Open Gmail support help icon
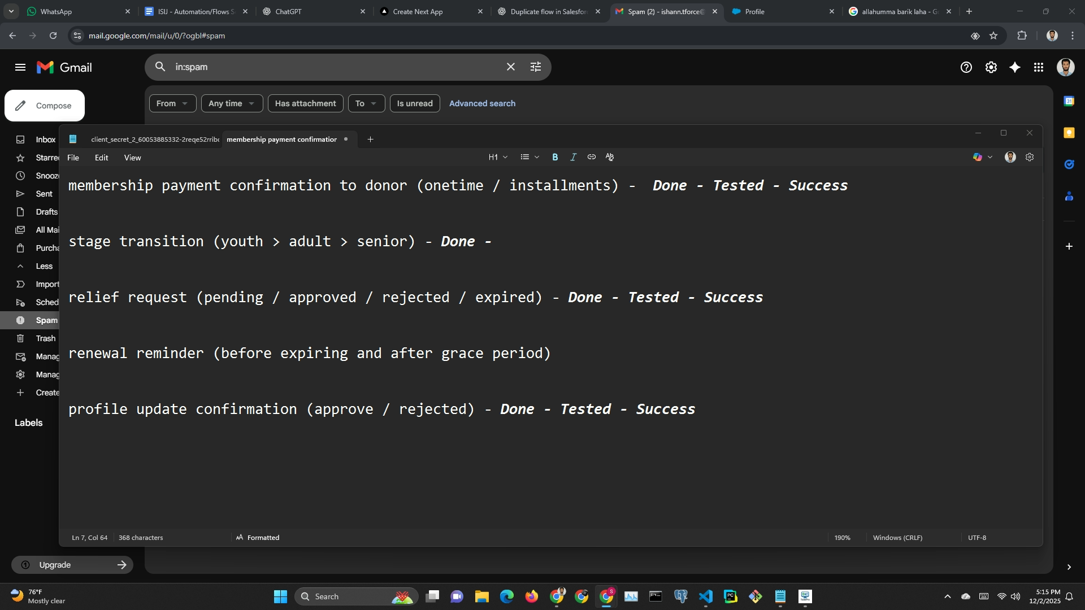The width and height of the screenshot is (1085, 610). coord(966,67)
